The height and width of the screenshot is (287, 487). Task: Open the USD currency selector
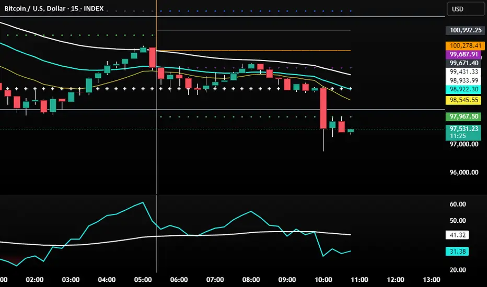(467, 9)
